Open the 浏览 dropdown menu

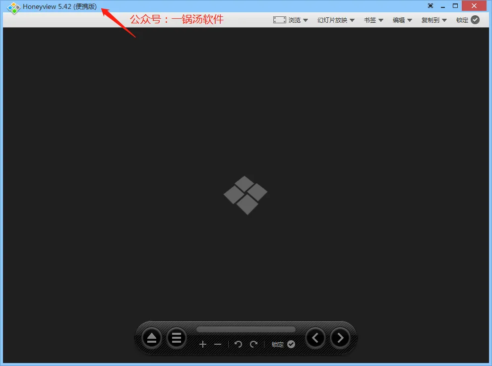(298, 20)
